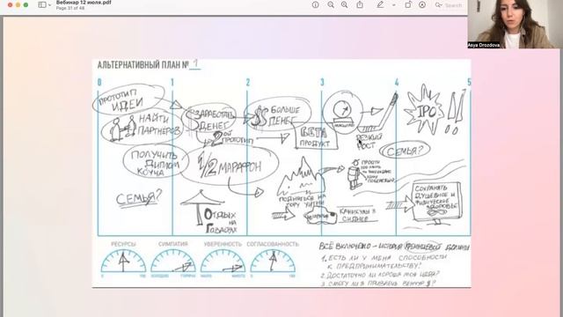Open the Share icon in toolbar
Screen dimensions: 563x317
pos(360,5)
